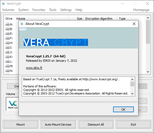Open the Favorites menu
Screen dimensions: 154x133
pyautogui.click(x=39, y=10)
